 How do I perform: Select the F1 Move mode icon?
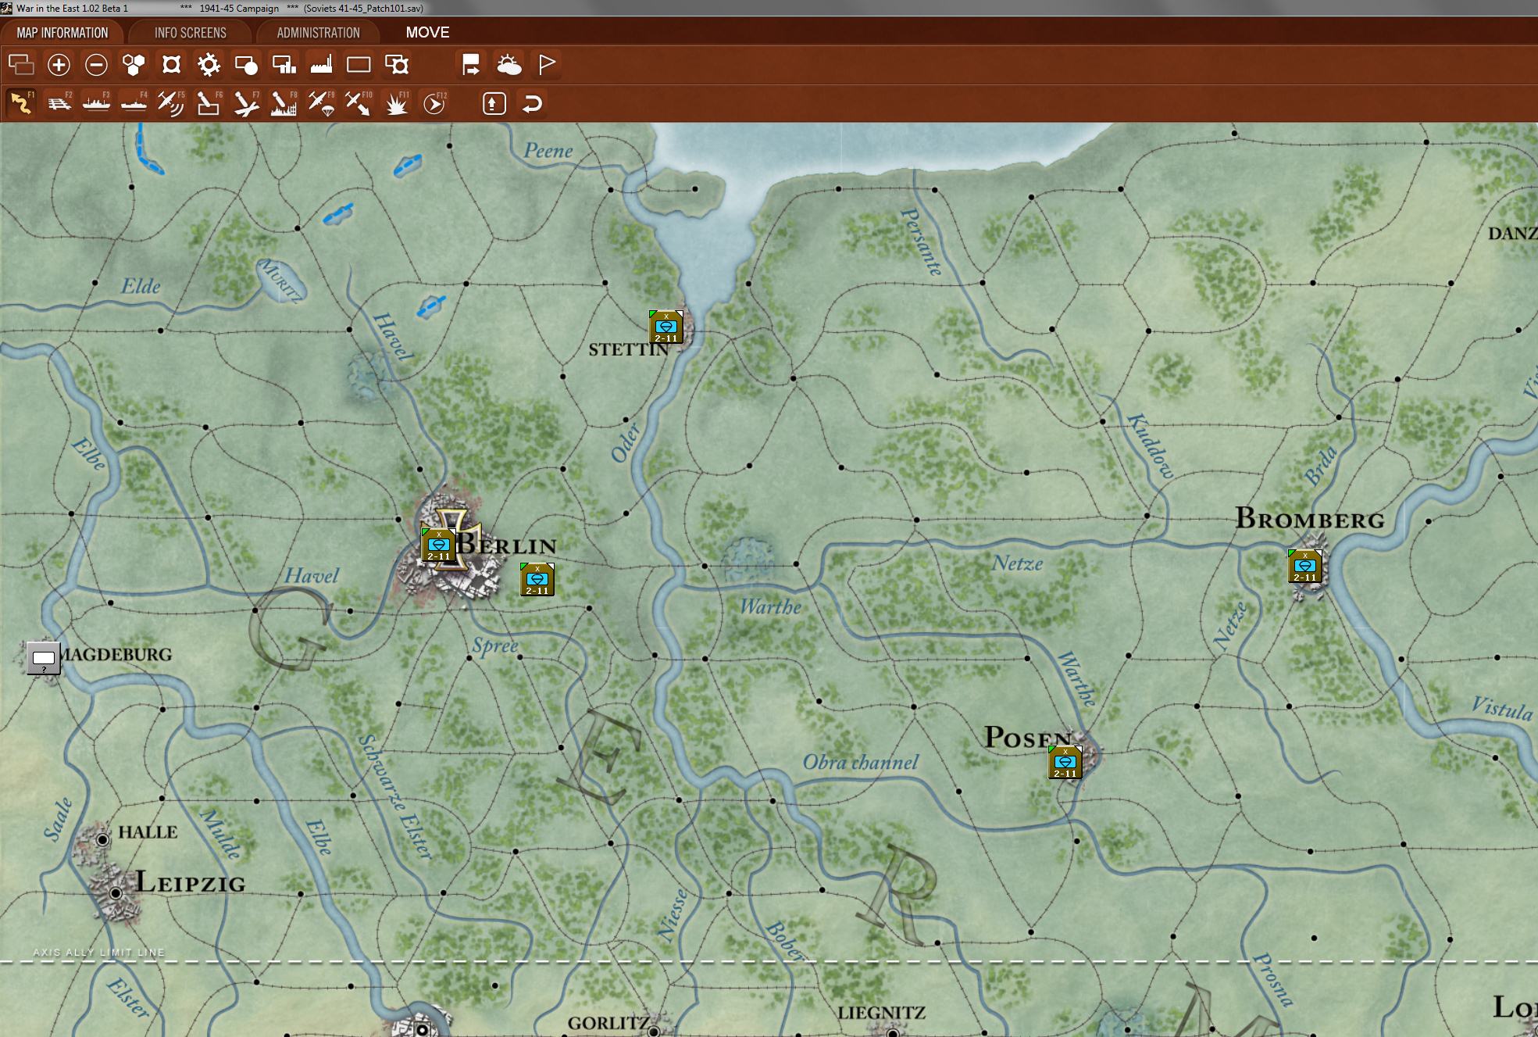[21, 103]
